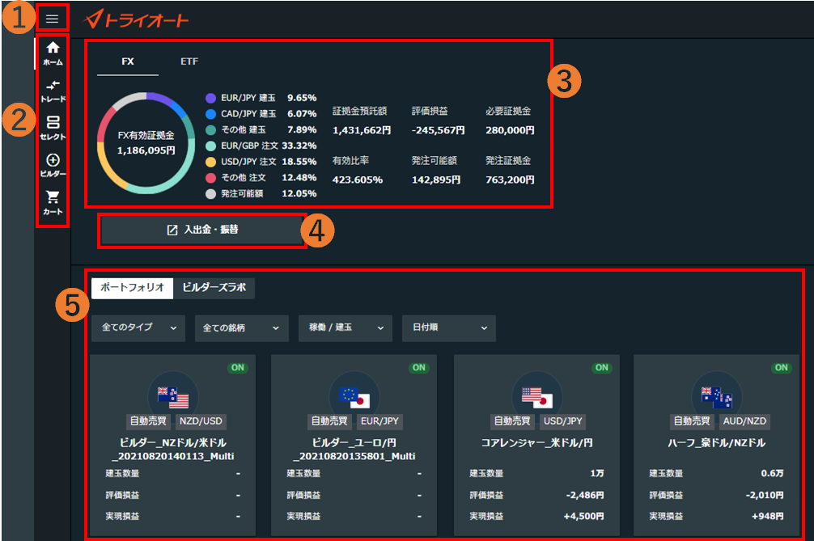Click the 自動売買 tag on EUR/JPY card
814x541 pixels.
(329, 421)
